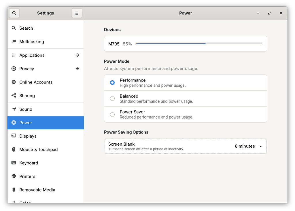Click the Online Accounts icon

click(x=14, y=82)
